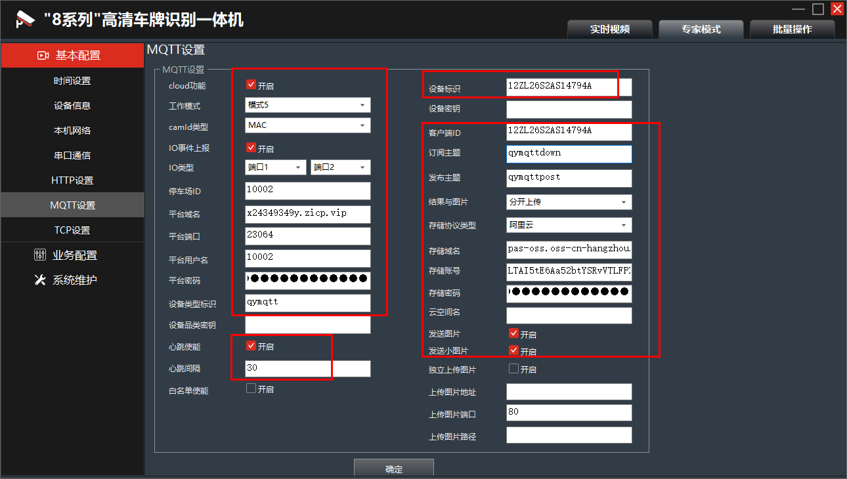Click the 基本配置 camera icon
This screenshot has width=847, height=479.
(x=43, y=55)
